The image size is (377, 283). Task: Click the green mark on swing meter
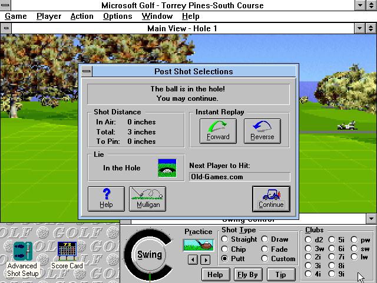click(150, 277)
